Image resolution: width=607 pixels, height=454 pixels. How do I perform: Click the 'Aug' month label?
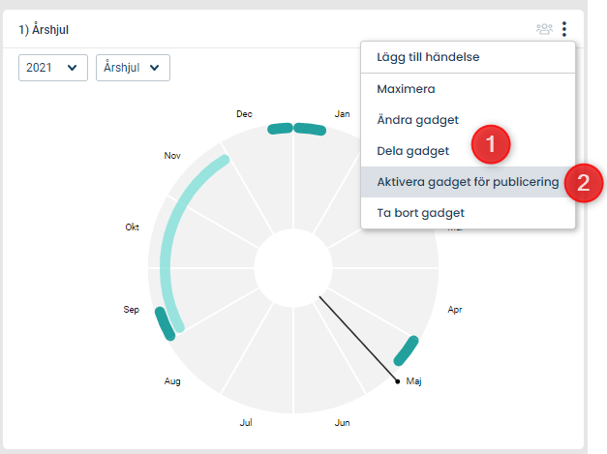click(172, 381)
